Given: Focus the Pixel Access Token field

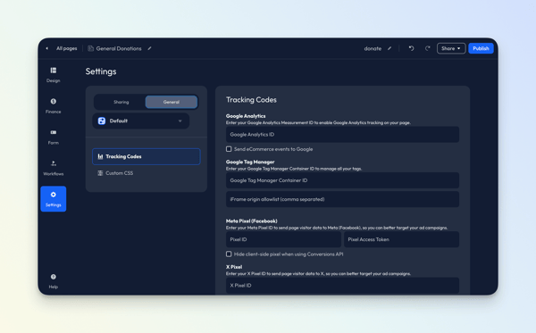Looking at the screenshot, I should pyautogui.click(x=401, y=239).
